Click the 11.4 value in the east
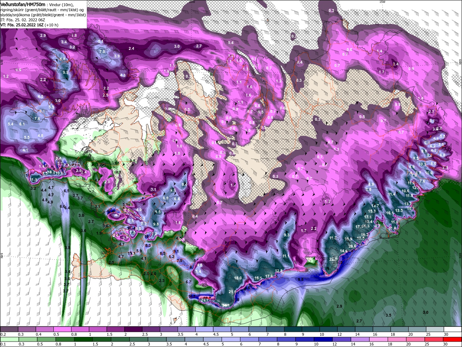The width and height of the screenshot is (462, 347). [392, 194]
